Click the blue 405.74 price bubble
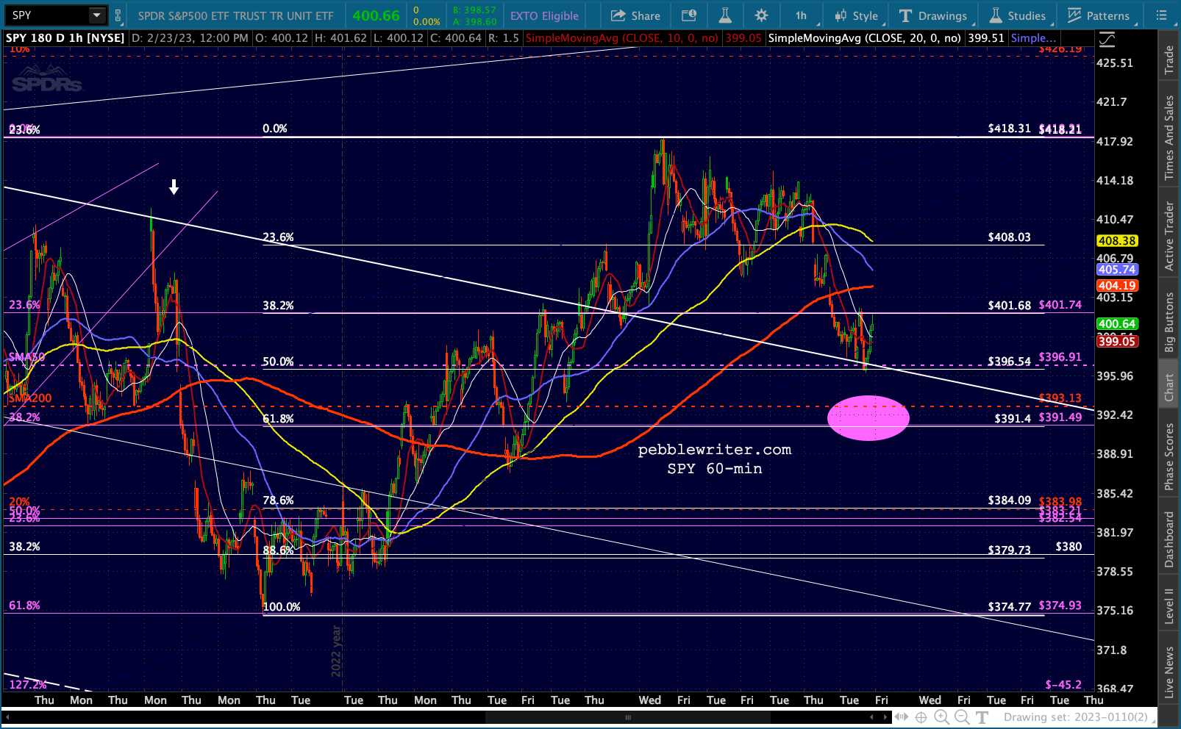 click(x=1117, y=270)
